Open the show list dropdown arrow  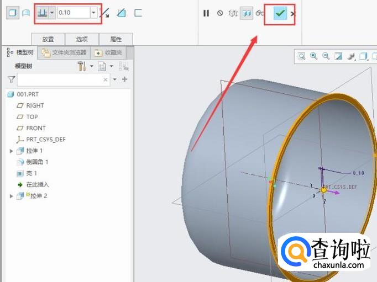(x=111, y=66)
